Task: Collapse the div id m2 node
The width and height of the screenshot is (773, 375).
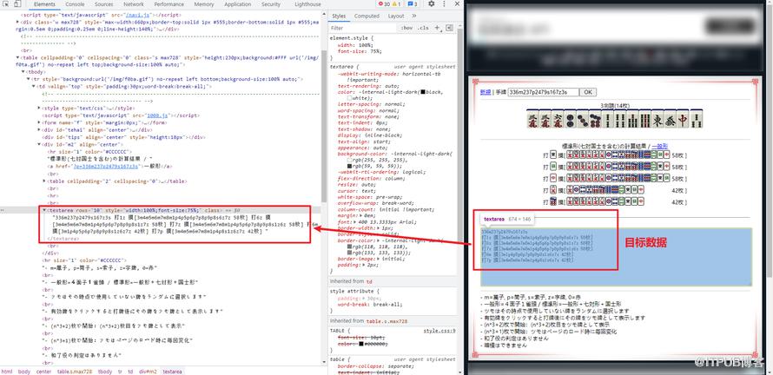Action: (39, 144)
